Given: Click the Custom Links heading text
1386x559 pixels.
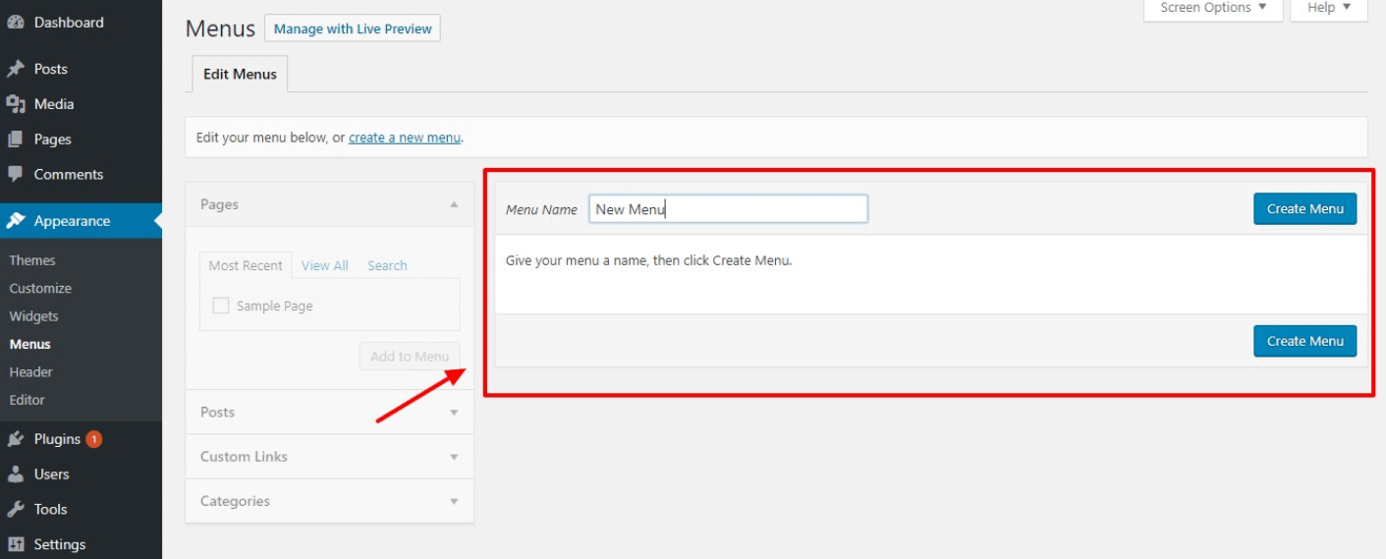Looking at the screenshot, I should pyautogui.click(x=244, y=457).
